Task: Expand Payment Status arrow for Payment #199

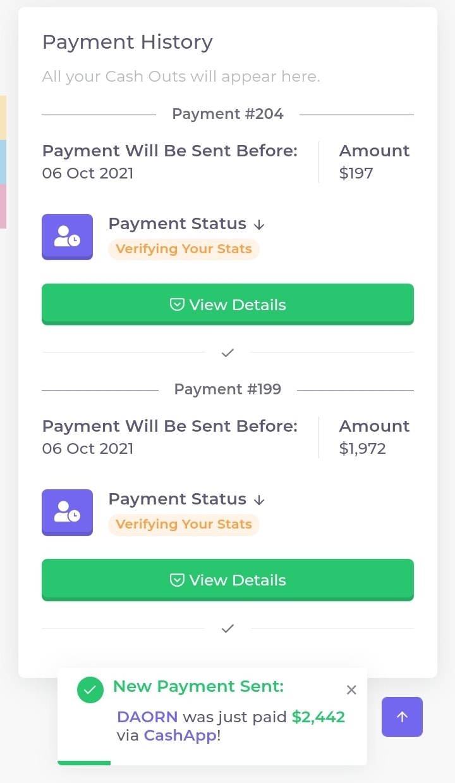Action: click(x=258, y=500)
